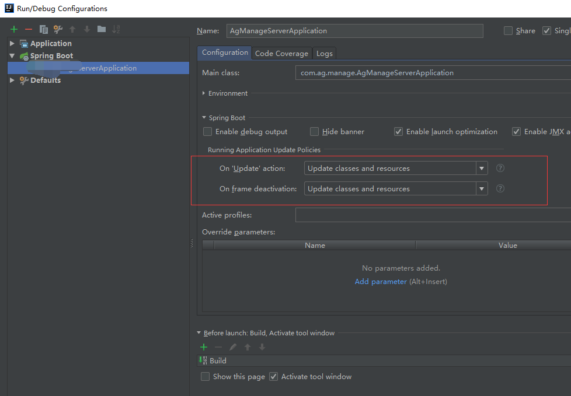This screenshot has height=396, width=571.
Task: Open the Edit Templates settings
Action: pyautogui.click(x=57, y=29)
